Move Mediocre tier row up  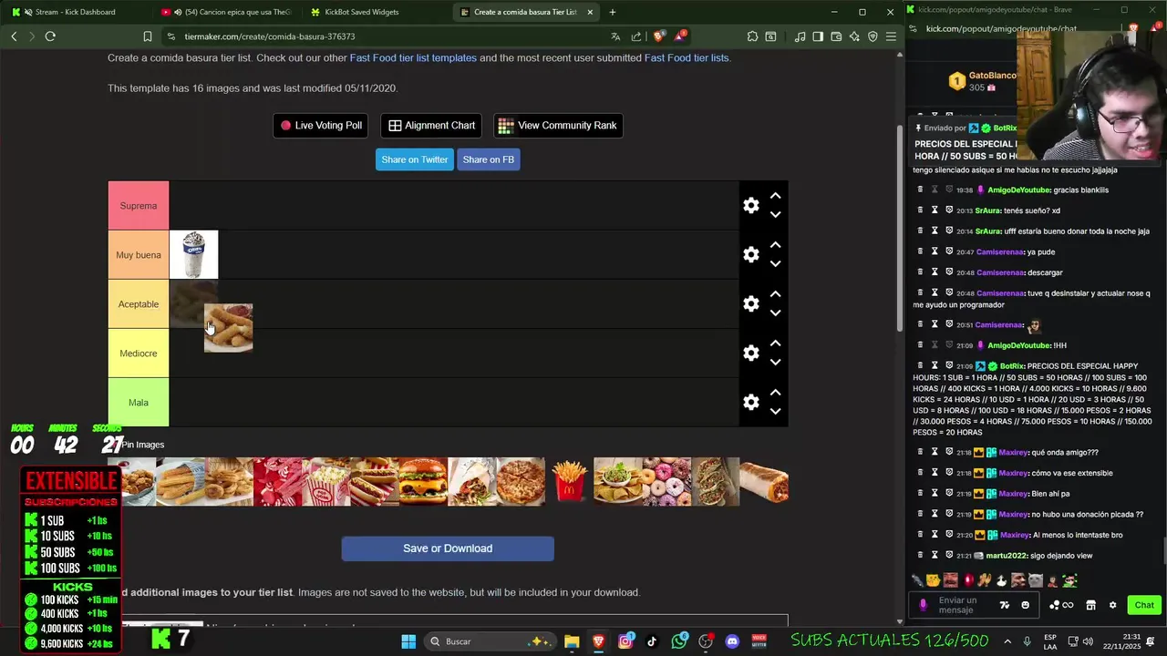(775, 343)
